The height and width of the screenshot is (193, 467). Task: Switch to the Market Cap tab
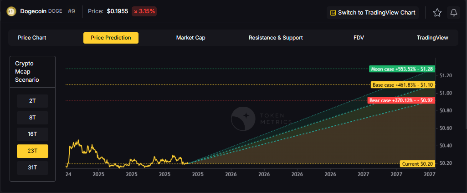tap(190, 38)
